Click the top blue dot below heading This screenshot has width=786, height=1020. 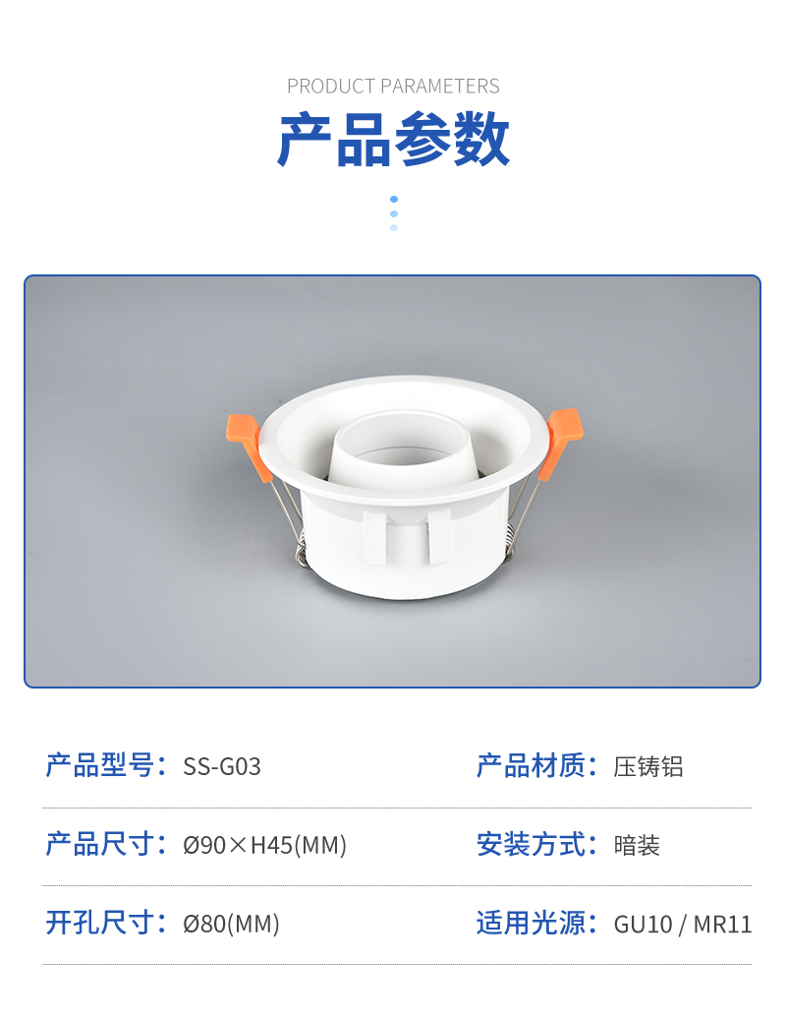click(x=394, y=199)
